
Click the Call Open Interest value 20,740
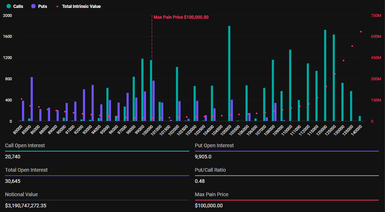coord(13,157)
